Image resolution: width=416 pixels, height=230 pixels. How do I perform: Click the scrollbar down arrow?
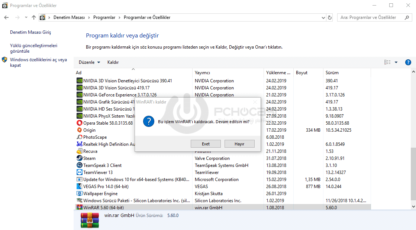pos(413,207)
